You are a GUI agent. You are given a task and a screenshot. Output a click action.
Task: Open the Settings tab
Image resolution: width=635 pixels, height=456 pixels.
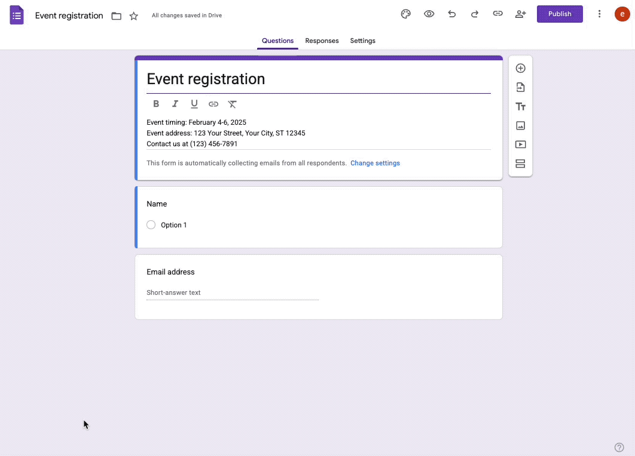tap(362, 41)
